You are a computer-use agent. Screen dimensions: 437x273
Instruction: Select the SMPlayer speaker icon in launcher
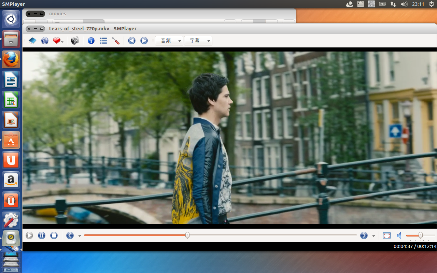click(11, 238)
